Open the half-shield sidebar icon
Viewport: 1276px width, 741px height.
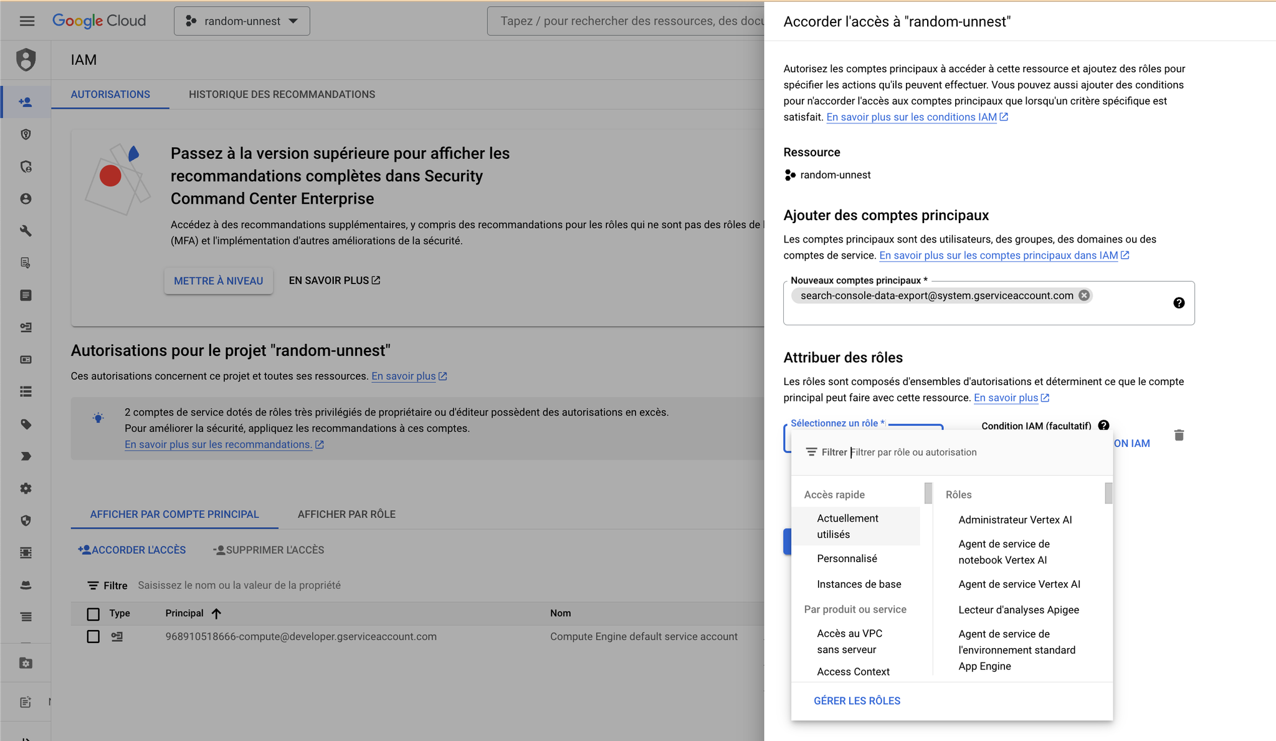pyautogui.click(x=26, y=520)
